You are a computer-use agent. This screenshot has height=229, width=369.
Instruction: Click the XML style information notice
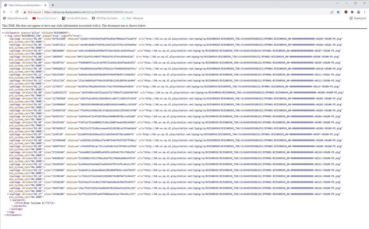click(74, 26)
